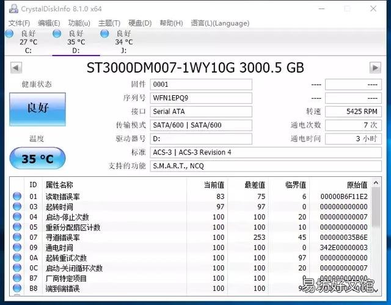Click raw value 00000B6F11E2
Viewport: 391px width, 305px height.
344,196
